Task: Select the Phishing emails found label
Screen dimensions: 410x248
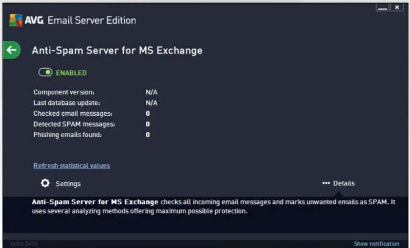Action: [x=67, y=135]
